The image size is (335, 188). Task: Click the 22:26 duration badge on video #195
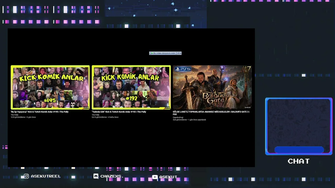coord(86,108)
